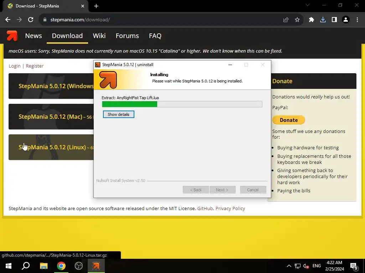The height and width of the screenshot is (273, 365).
Task: Open the Chrome extensions puzzle icon
Action: click(x=312, y=20)
